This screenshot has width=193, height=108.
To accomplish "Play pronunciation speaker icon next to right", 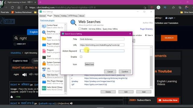I will 24,74.
